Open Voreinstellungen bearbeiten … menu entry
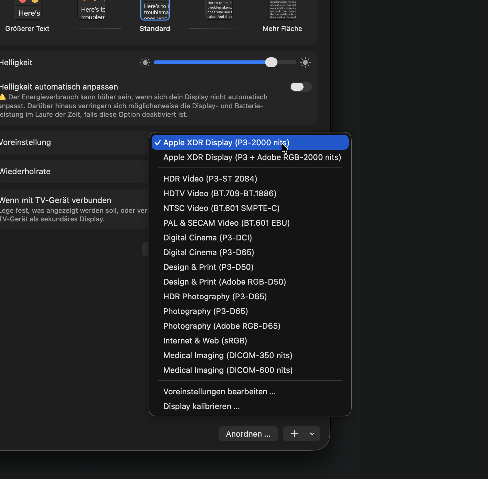 pyautogui.click(x=219, y=392)
